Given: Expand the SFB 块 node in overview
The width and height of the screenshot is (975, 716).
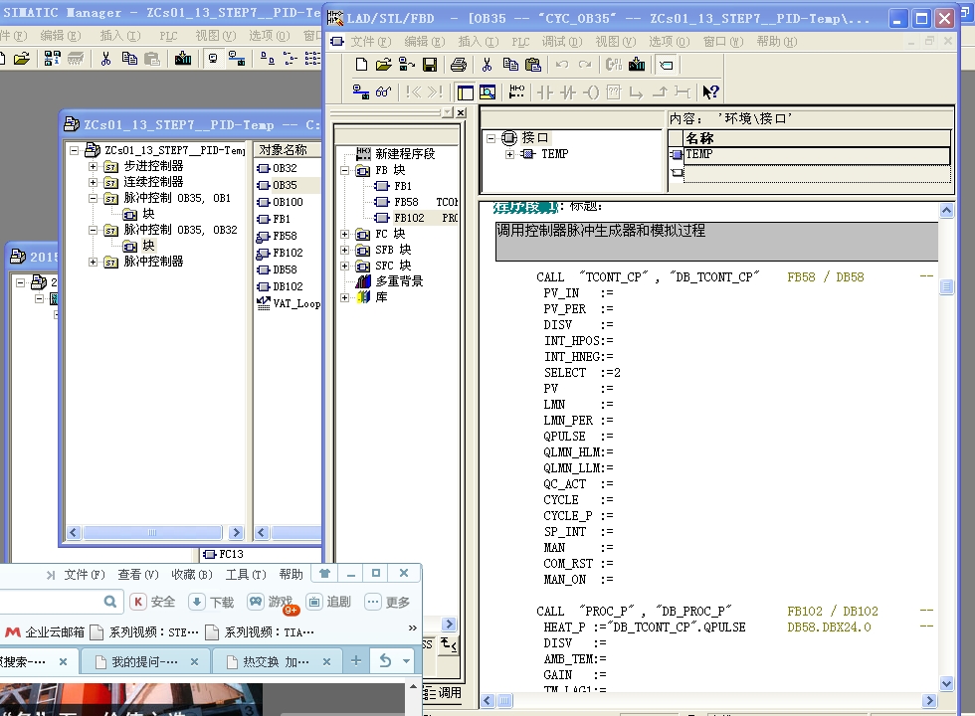Looking at the screenshot, I should click(x=344, y=250).
